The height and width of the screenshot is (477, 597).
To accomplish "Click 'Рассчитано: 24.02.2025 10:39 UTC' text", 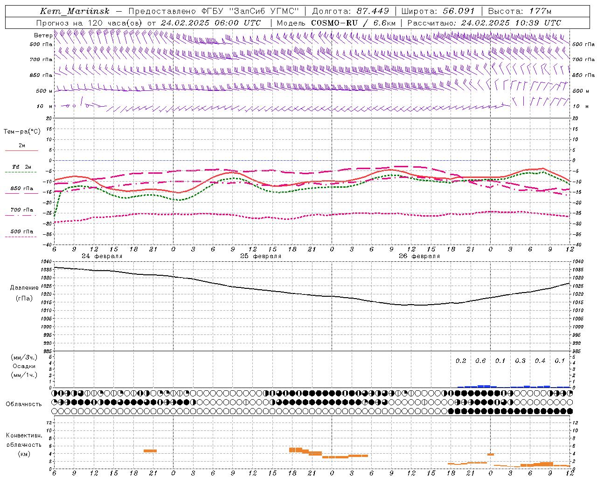I will coord(484,23).
